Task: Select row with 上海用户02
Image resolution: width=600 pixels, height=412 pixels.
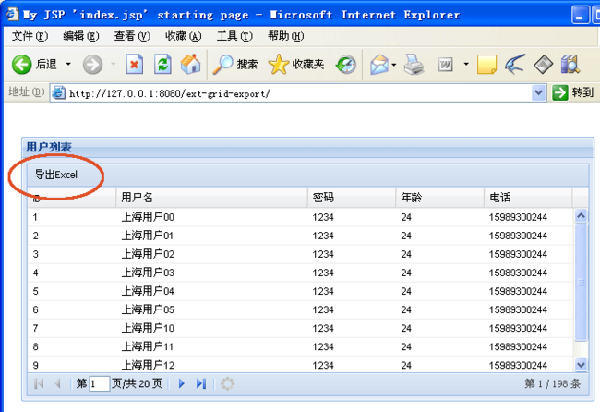Action: click(x=300, y=254)
